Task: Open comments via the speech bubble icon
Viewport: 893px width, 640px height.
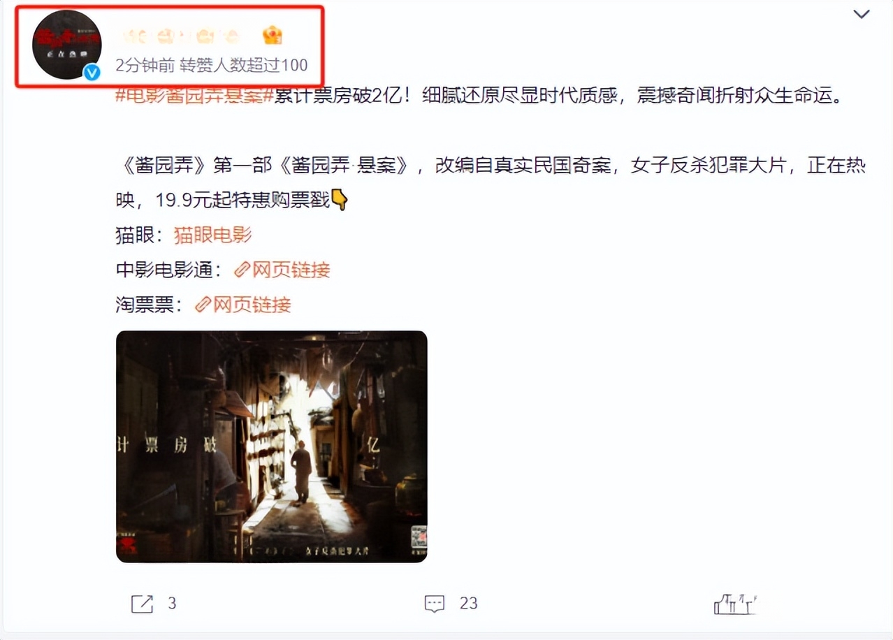Action: [435, 604]
